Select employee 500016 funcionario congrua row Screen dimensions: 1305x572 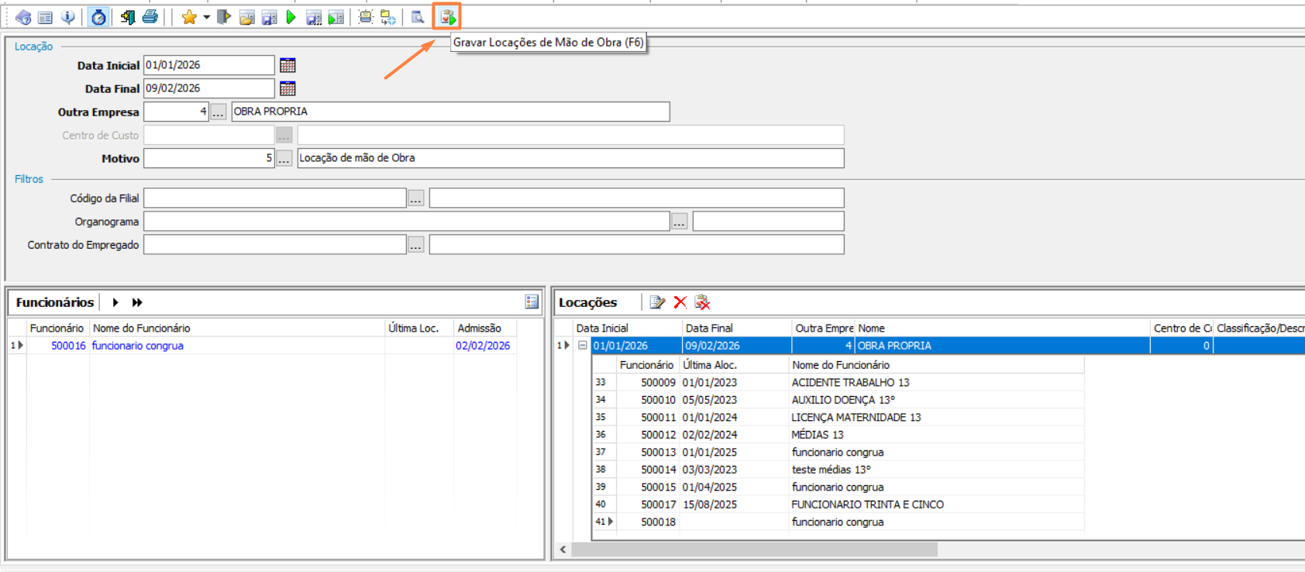[138, 346]
